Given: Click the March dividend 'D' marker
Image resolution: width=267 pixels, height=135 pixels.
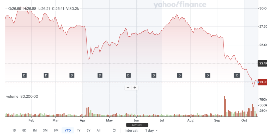Looking at the screenshot, I should (x=72, y=75).
